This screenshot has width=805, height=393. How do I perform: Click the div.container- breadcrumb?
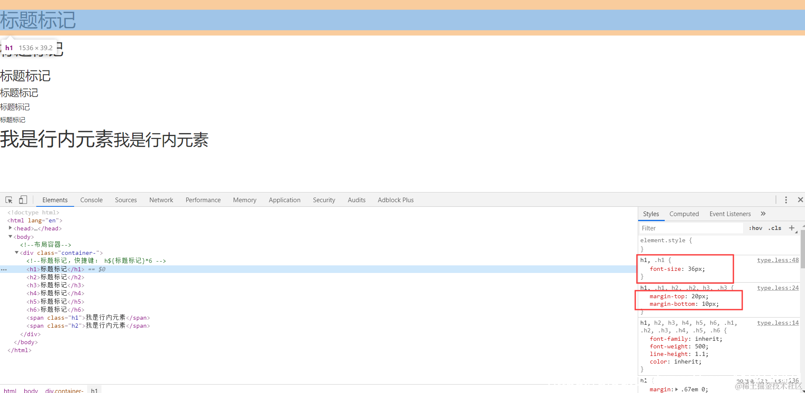[64, 390]
